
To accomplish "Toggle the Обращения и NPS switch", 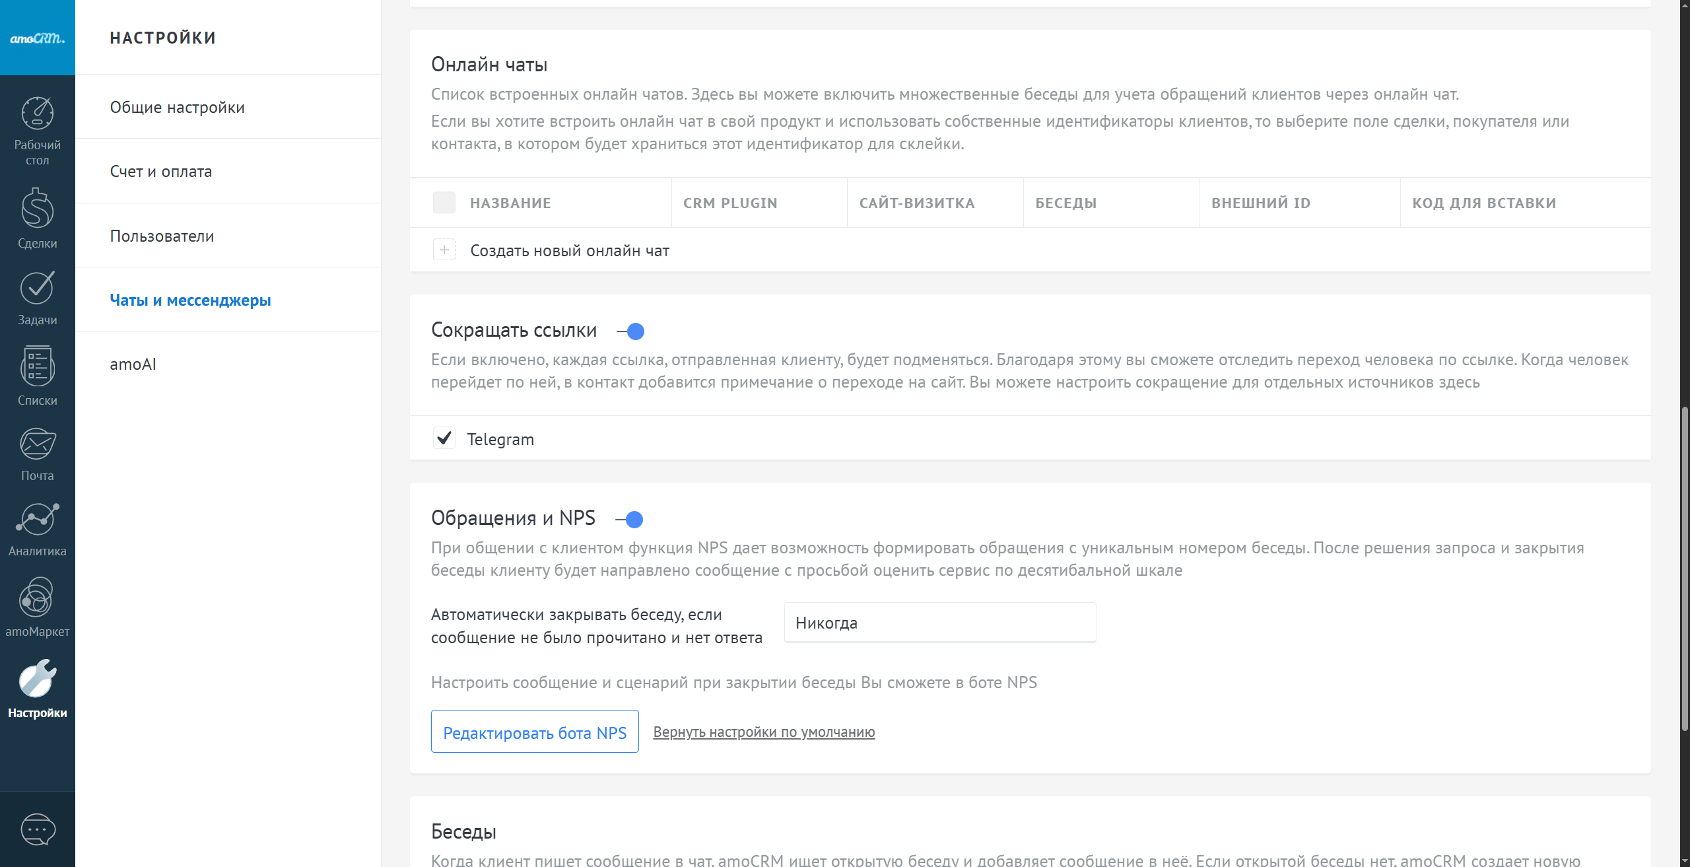I will click(630, 520).
